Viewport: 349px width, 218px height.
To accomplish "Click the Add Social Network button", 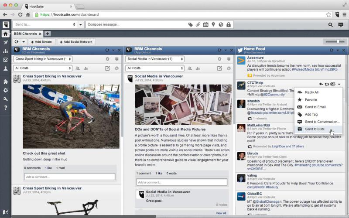I will (x=75, y=42).
